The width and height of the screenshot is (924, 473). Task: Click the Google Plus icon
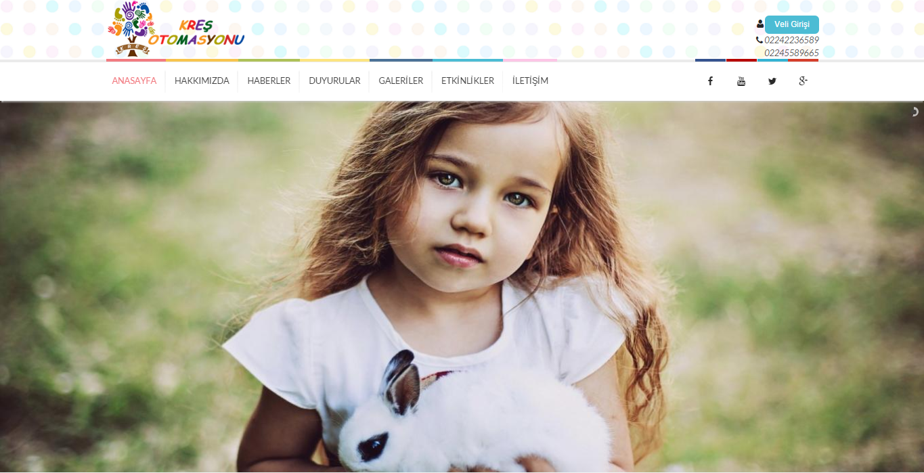point(803,81)
